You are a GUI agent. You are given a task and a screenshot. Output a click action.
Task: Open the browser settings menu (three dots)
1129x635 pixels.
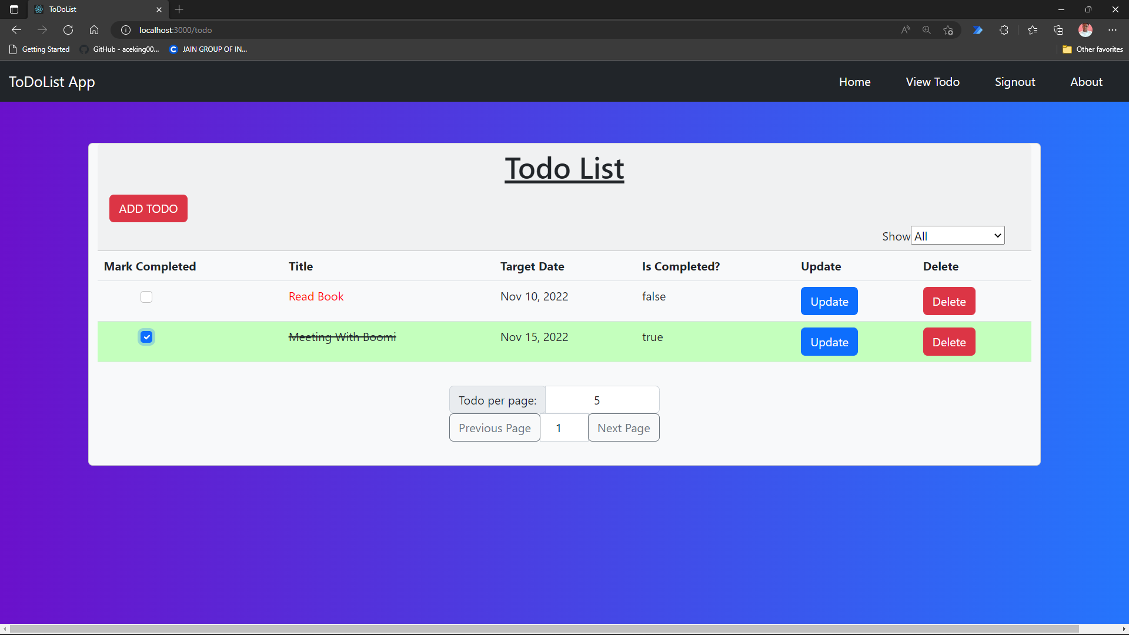pos(1113,30)
